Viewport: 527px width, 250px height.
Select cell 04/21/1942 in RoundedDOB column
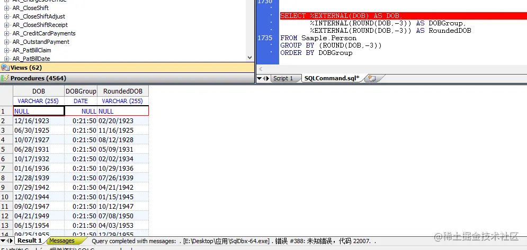(123, 187)
